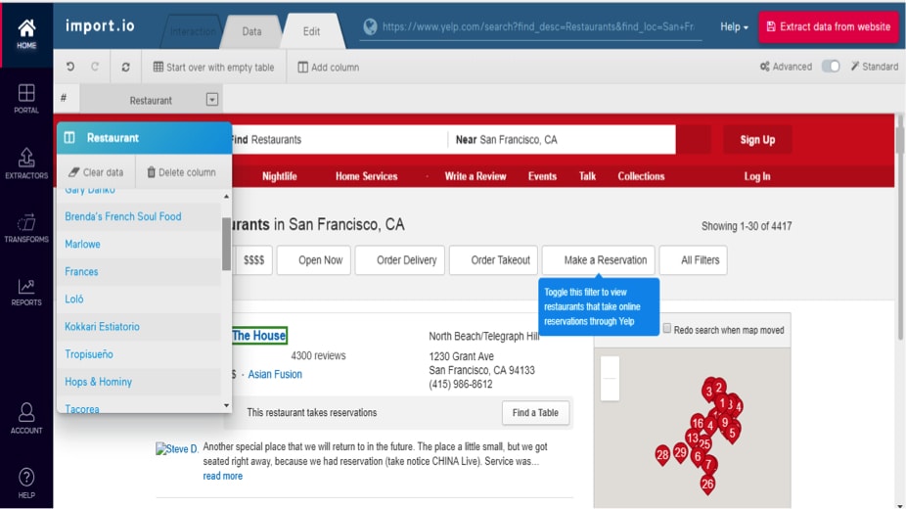Image resolution: width=906 pixels, height=509 pixels.
Task: Click the undo arrow icon
Action: [x=69, y=67]
